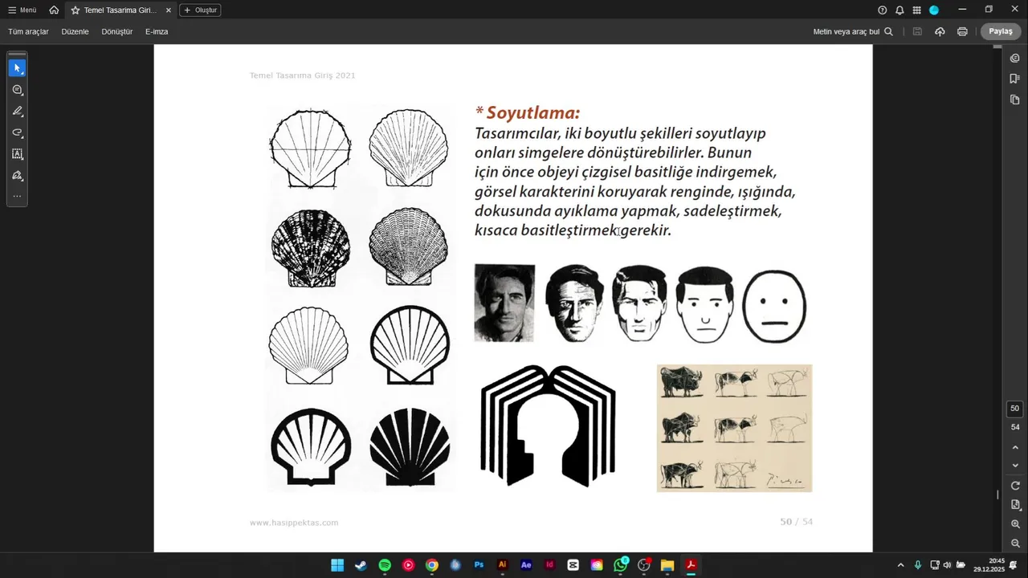Open volume control in system tray
The height and width of the screenshot is (578, 1028).
click(x=947, y=565)
